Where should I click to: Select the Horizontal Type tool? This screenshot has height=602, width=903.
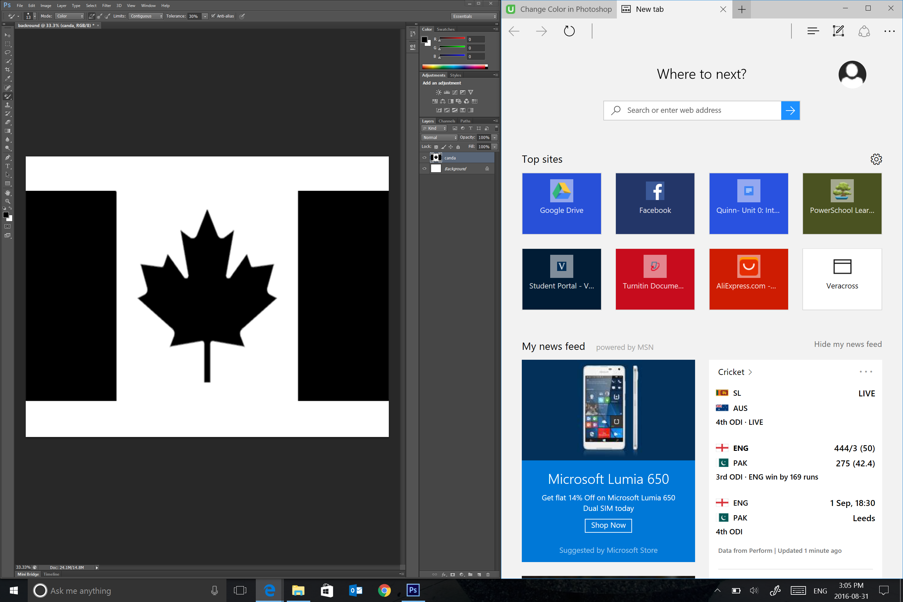click(x=8, y=166)
